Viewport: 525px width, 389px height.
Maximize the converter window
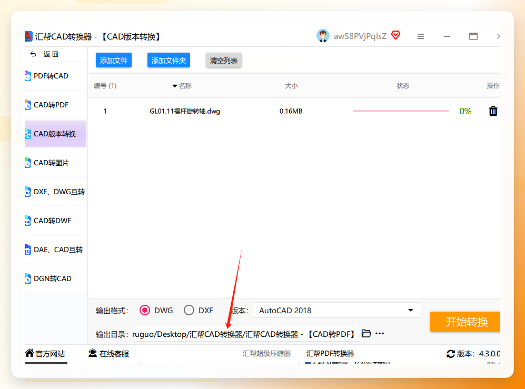[x=473, y=36]
